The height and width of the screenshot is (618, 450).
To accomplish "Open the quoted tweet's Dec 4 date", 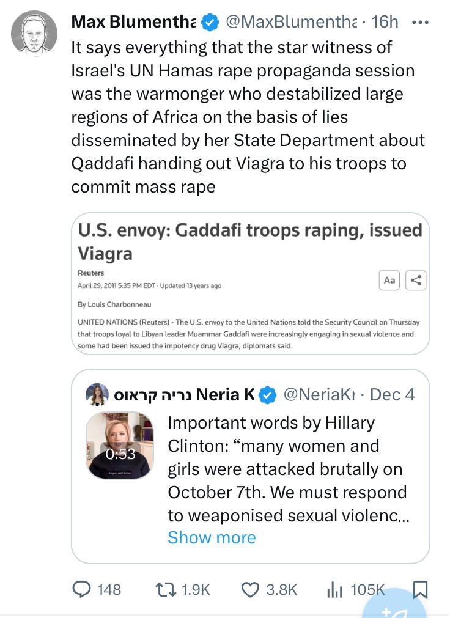I will 392,395.
